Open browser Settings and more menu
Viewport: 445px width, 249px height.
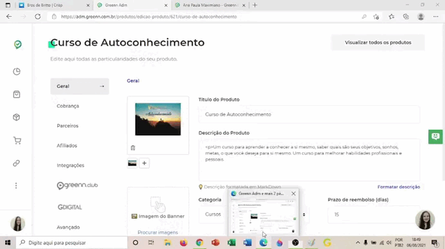click(435, 17)
